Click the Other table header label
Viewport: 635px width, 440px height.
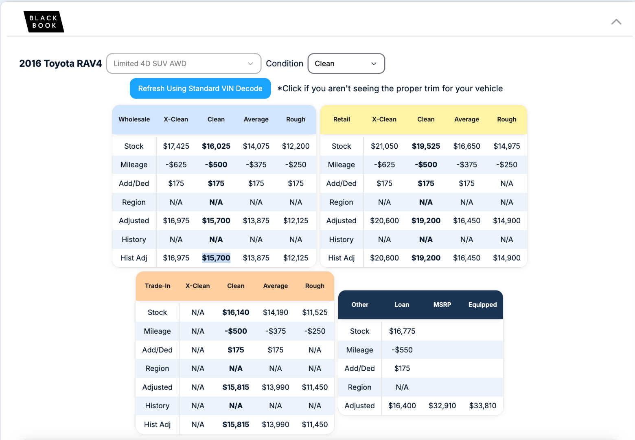click(x=360, y=305)
